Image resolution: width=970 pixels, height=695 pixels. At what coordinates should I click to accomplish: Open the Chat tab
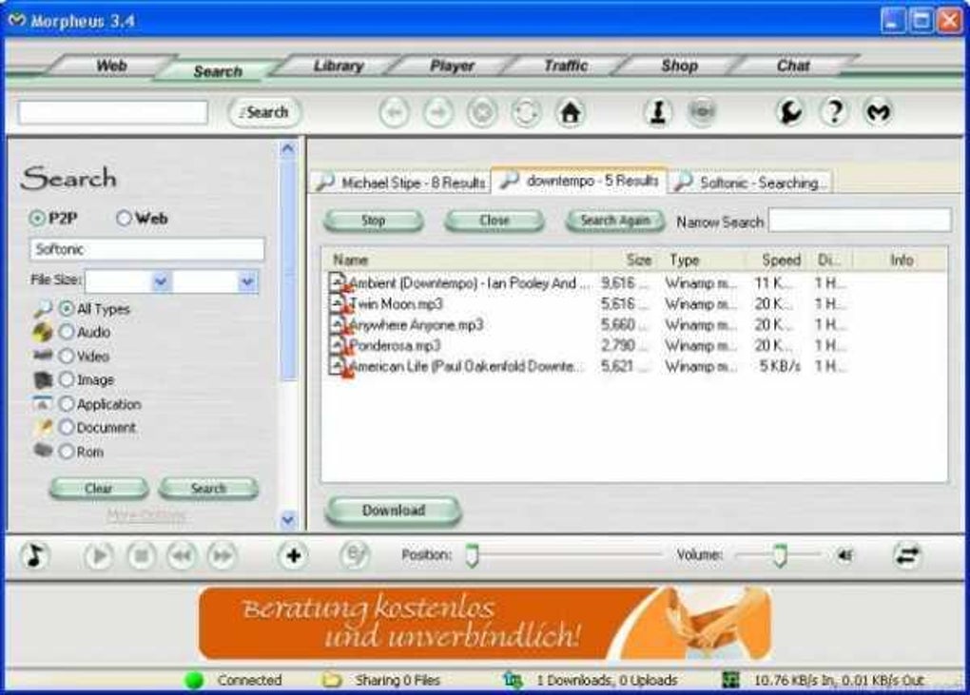coord(793,66)
